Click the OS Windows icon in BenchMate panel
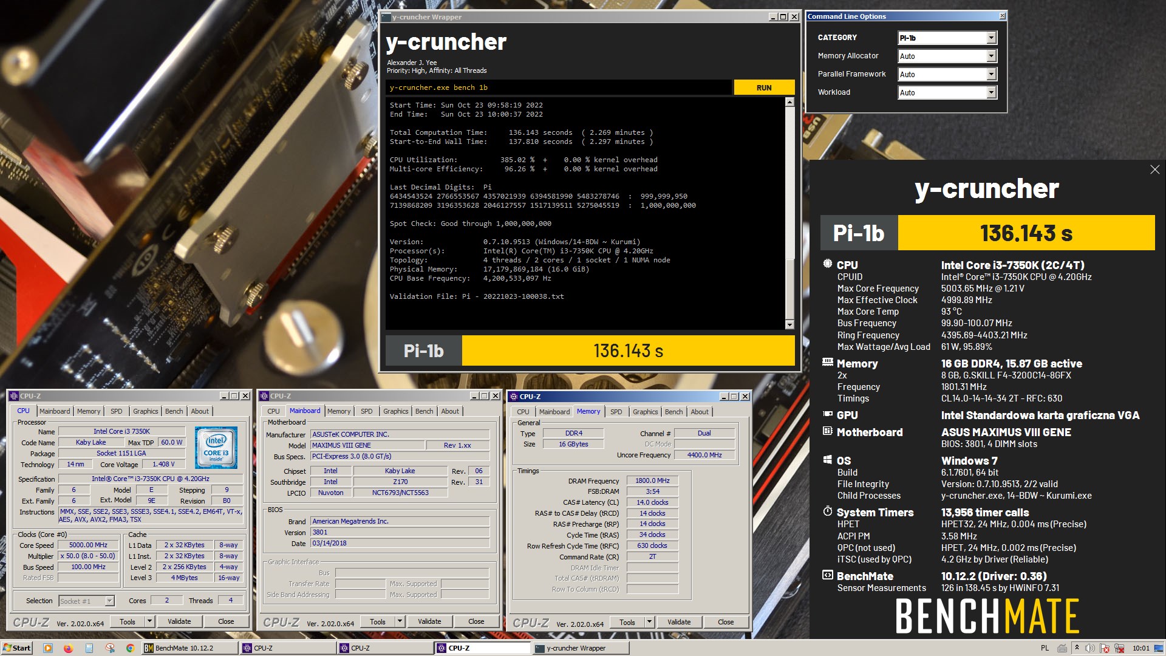The width and height of the screenshot is (1166, 656). point(827,460)
